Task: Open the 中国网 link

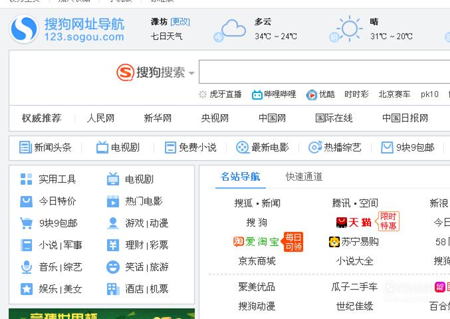Action: click(x=272, y=118)
